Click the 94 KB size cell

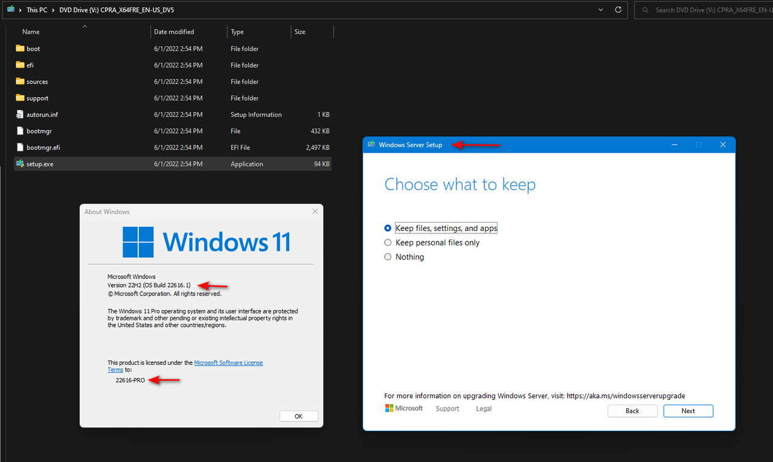pos(322,164)
